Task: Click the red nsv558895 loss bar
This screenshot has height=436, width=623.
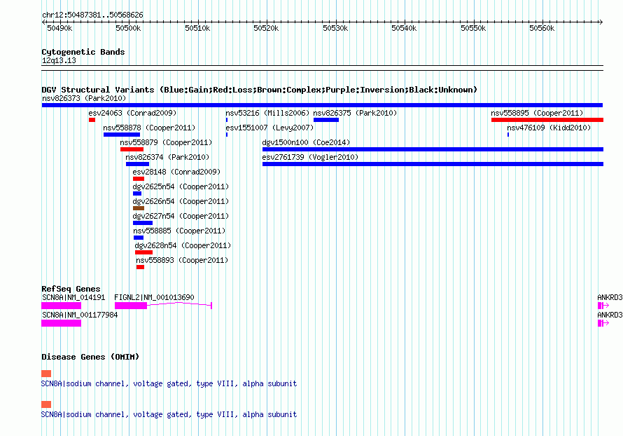Action: [547, 120]
